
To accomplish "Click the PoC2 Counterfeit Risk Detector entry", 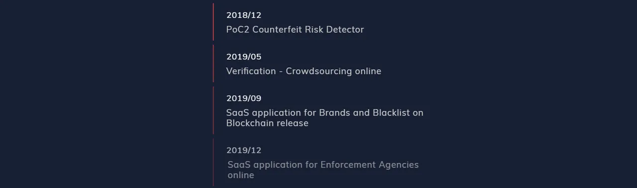I will tap(295, 29).
